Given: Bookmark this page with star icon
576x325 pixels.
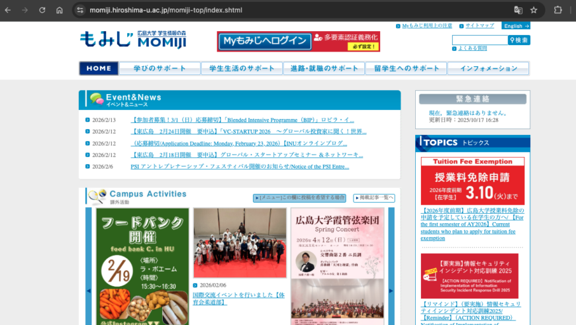Looking at the screenshot, I should (534, 10).
